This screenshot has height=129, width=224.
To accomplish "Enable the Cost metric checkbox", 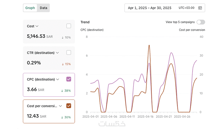I will tap(69, 26).
